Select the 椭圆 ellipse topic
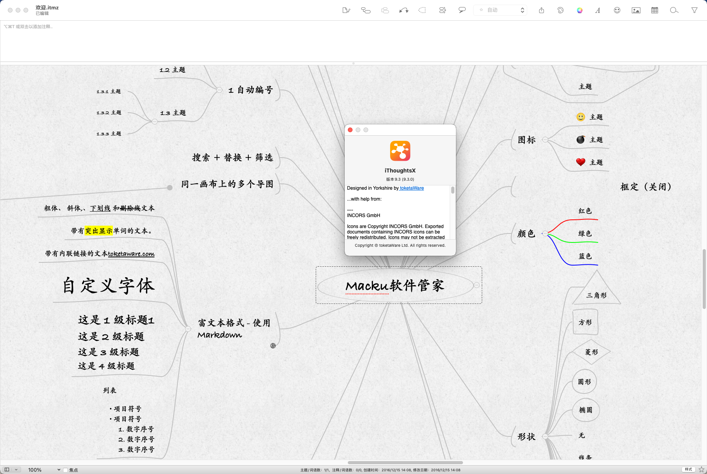The height and width of the screenshot is (474, 707). pos(586,410)
